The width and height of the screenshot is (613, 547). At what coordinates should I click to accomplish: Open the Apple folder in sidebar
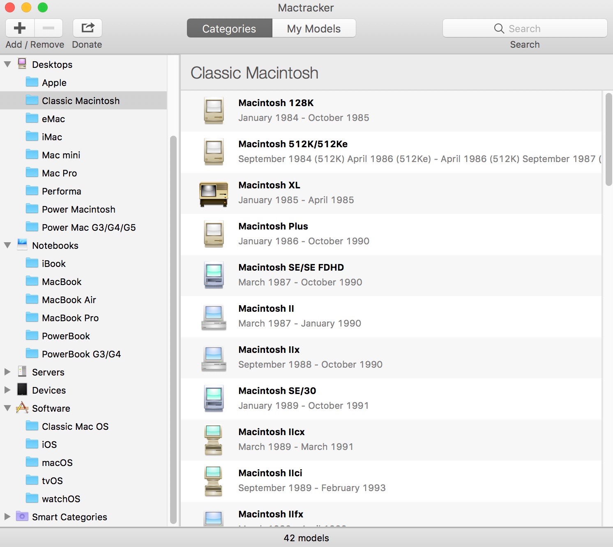tap(83, 83)
